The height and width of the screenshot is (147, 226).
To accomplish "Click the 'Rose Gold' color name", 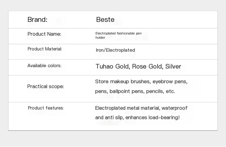I will pyautogui.click(x=147, y=67).
